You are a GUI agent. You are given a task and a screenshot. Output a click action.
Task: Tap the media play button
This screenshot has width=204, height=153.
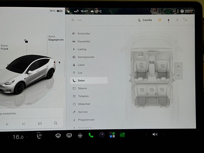(7, 124)
